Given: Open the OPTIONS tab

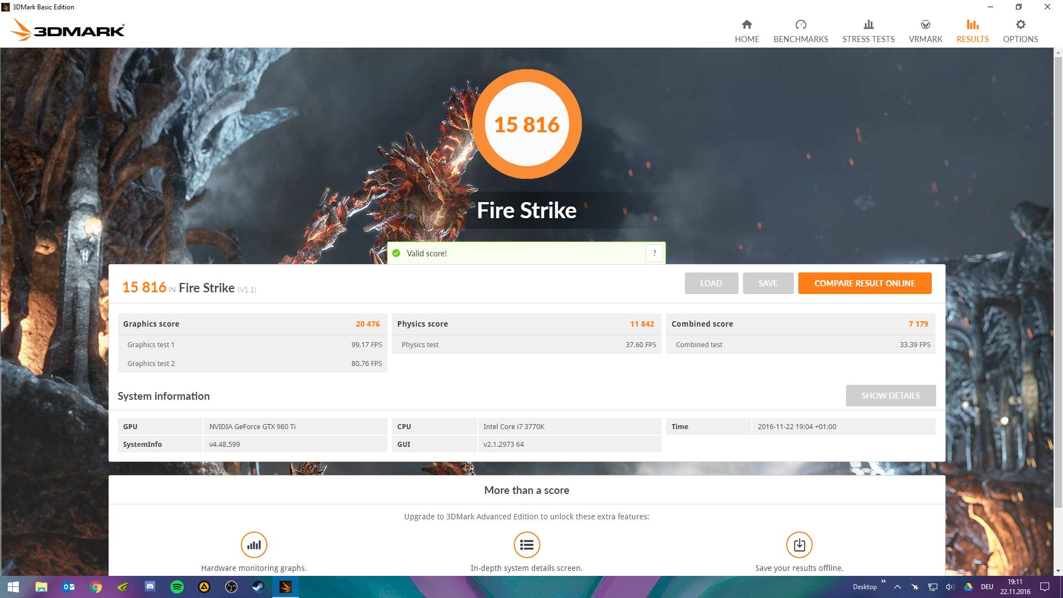Looking at the screenshot, I should [x=1020, y=31].
